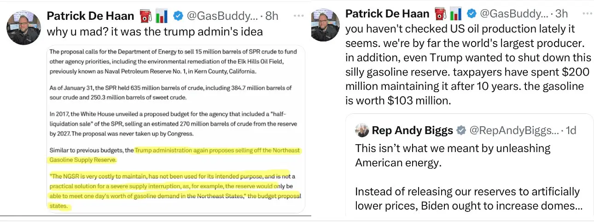The width and height of the screenshot is (594, 223).
Task: Click the 1d timestamp on the quoted tweet
Action: pos(571,131)
